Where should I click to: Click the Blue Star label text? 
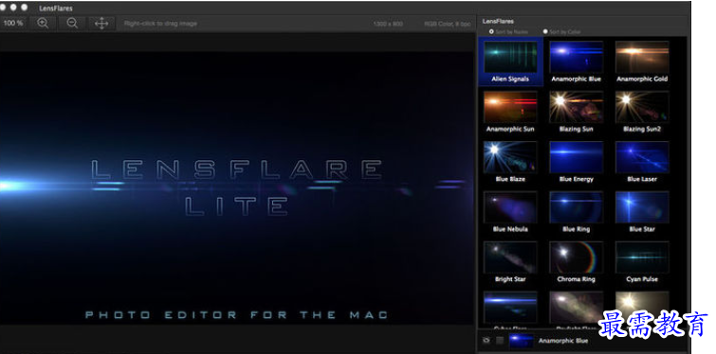642,229
